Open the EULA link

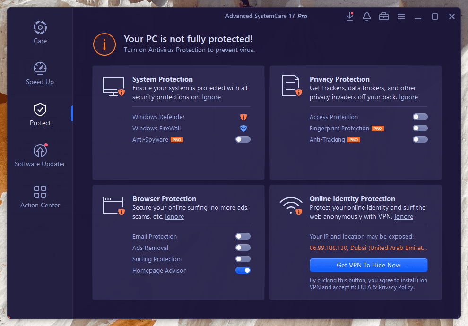pyautogui.click(x=364, y=287)
